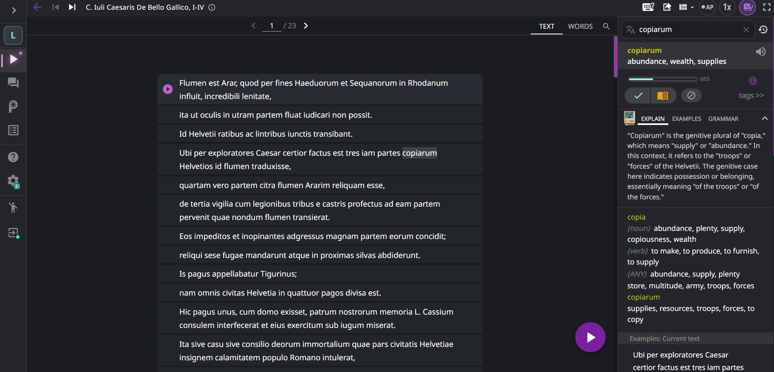Image resolution: width=774 pixels, height=372 pixels.
Task: Expand the left sidebar
Action: click(x=14, y=10)
